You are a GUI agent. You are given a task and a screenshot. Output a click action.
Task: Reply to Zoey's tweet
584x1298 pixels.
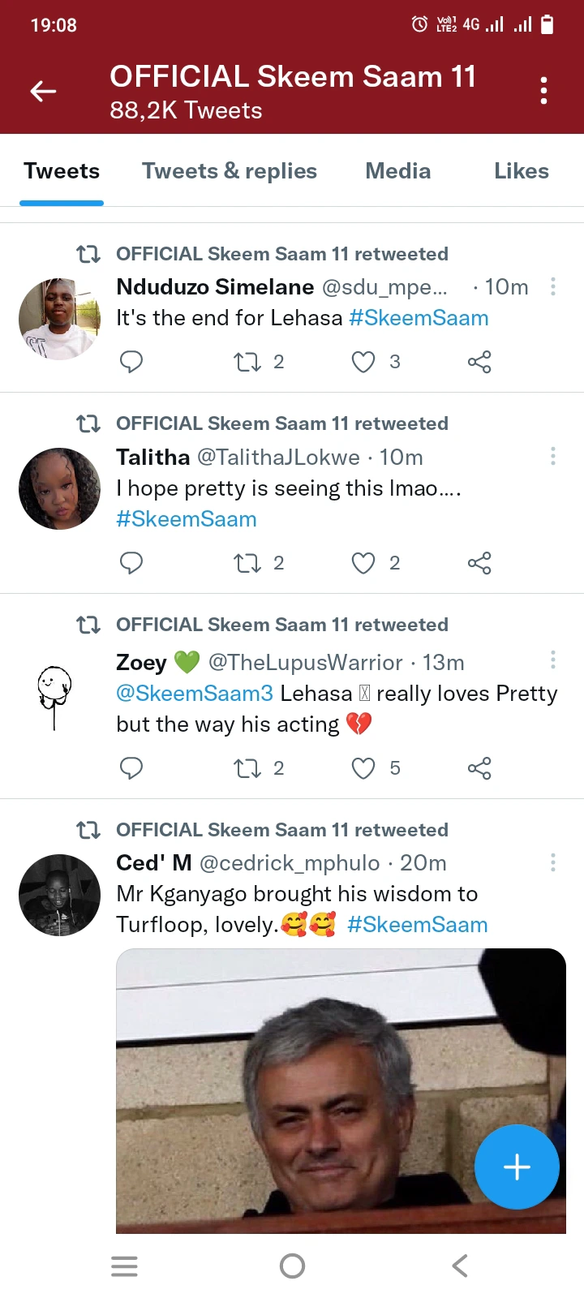(x=131, y=768)
